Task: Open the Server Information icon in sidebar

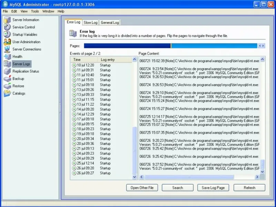Action: (7, 20)
